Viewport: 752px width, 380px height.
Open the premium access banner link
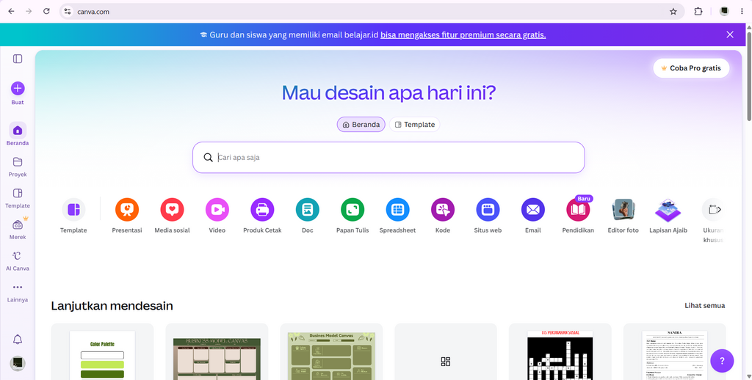(x=463, y=35)
